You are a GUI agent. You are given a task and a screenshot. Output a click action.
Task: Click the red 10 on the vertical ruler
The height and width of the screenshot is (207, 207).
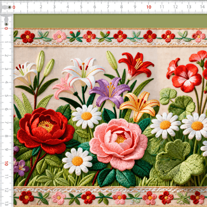[x=6, y=164]
